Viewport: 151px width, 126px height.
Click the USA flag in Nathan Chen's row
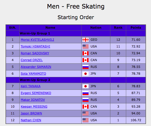point(86,120)
